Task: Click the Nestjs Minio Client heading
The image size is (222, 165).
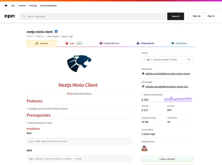Action: (78, 85)
